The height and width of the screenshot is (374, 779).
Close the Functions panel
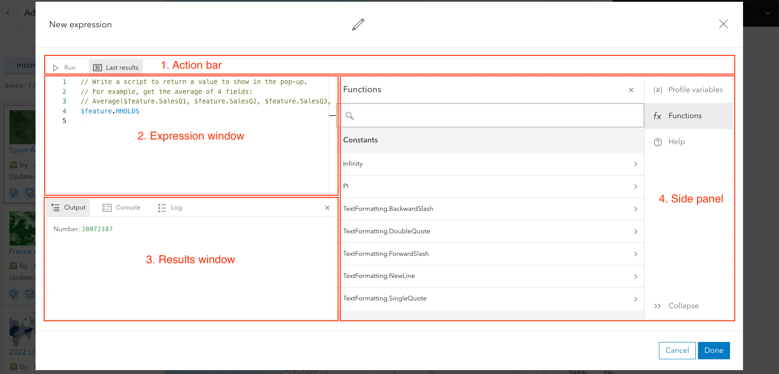[x=631, y=90]
